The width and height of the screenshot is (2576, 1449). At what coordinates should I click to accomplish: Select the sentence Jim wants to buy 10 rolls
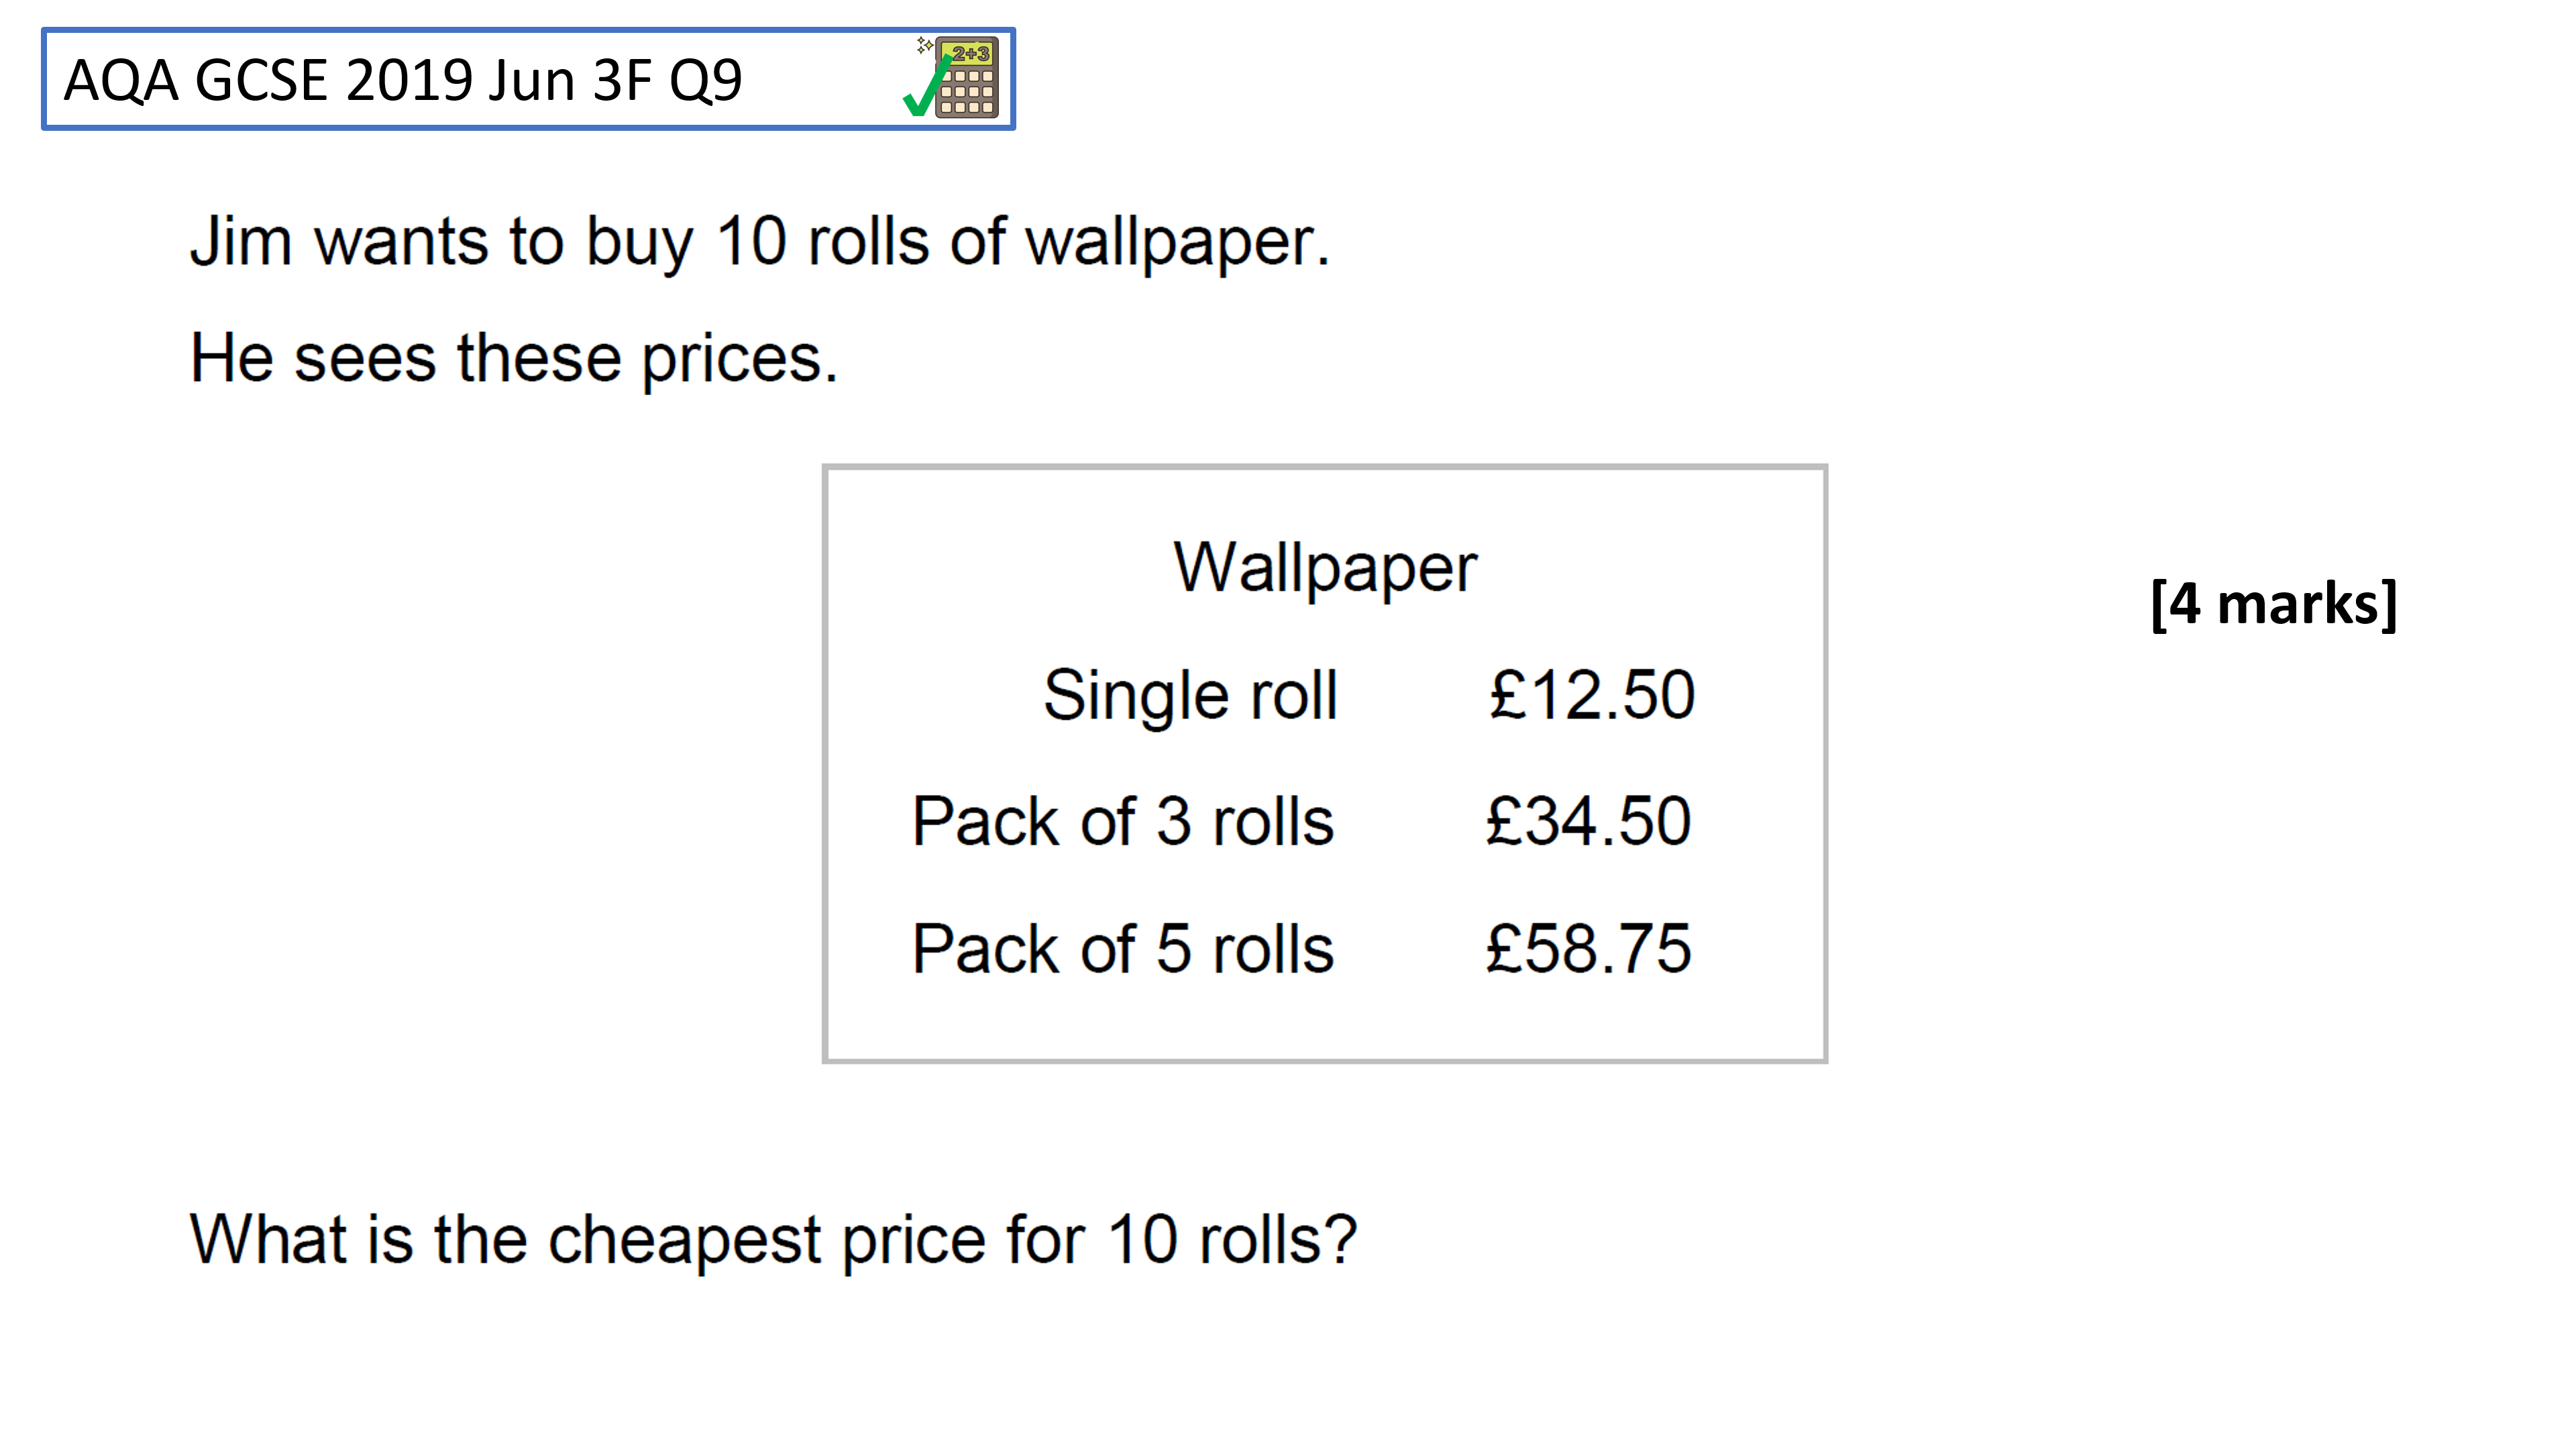point(760,241)
